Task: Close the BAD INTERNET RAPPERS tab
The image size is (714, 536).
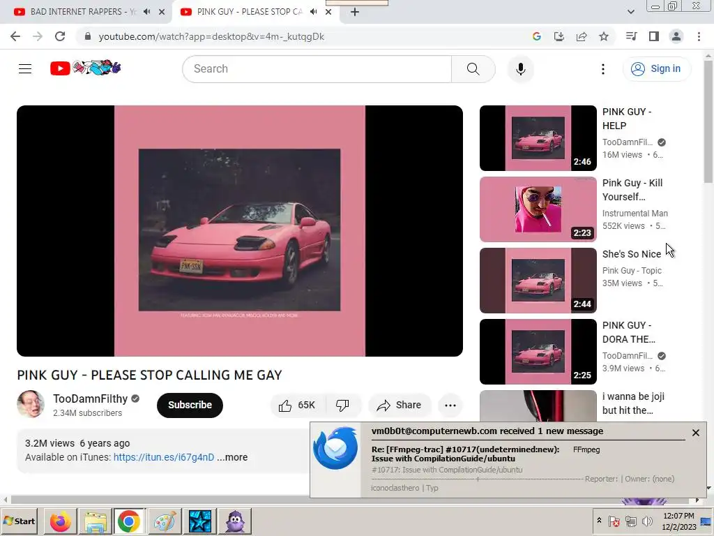Action: click(x=162, y=12)
